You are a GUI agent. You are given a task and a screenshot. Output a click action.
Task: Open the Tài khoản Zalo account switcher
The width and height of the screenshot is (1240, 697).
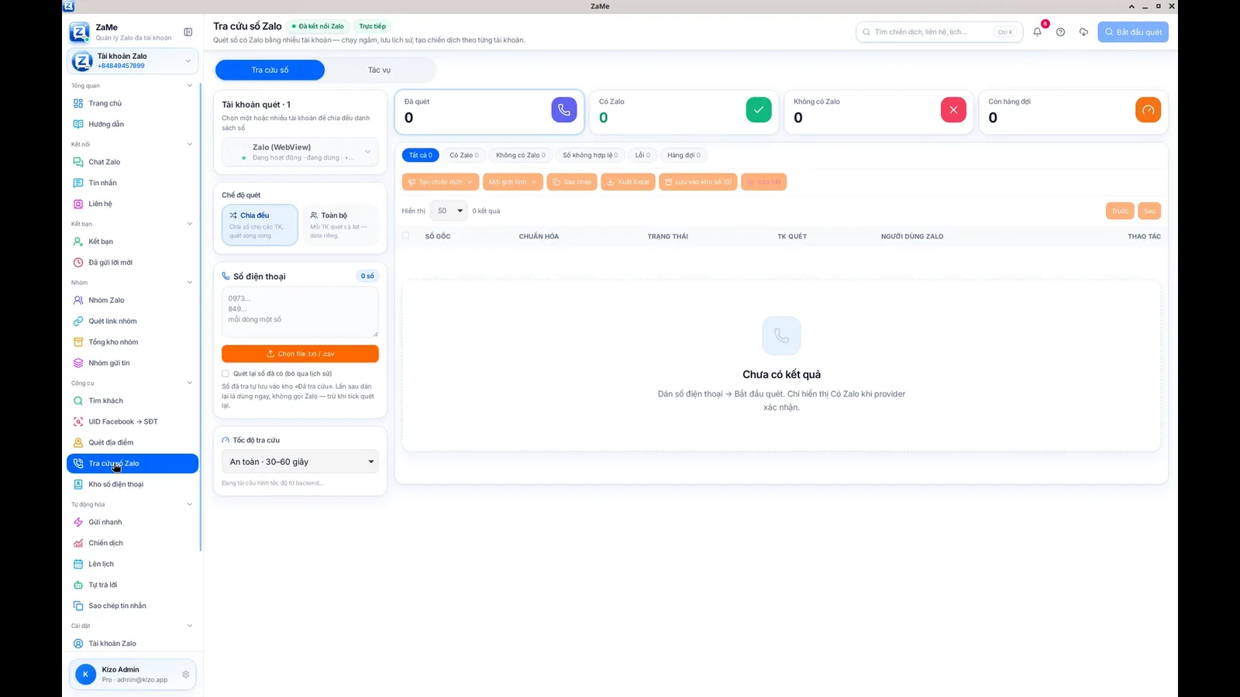[x=133, y=60]
